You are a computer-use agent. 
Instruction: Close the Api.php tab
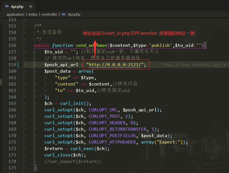(x=31, y=7)
